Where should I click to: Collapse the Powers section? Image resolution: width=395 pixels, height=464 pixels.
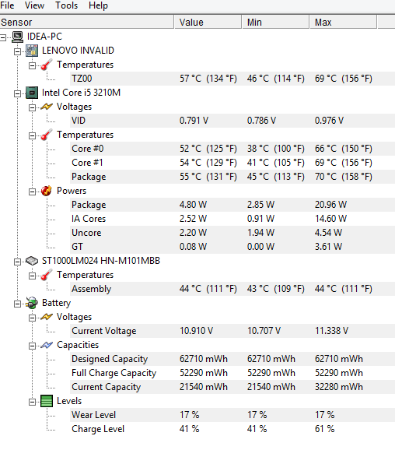(x=32, y=192)
